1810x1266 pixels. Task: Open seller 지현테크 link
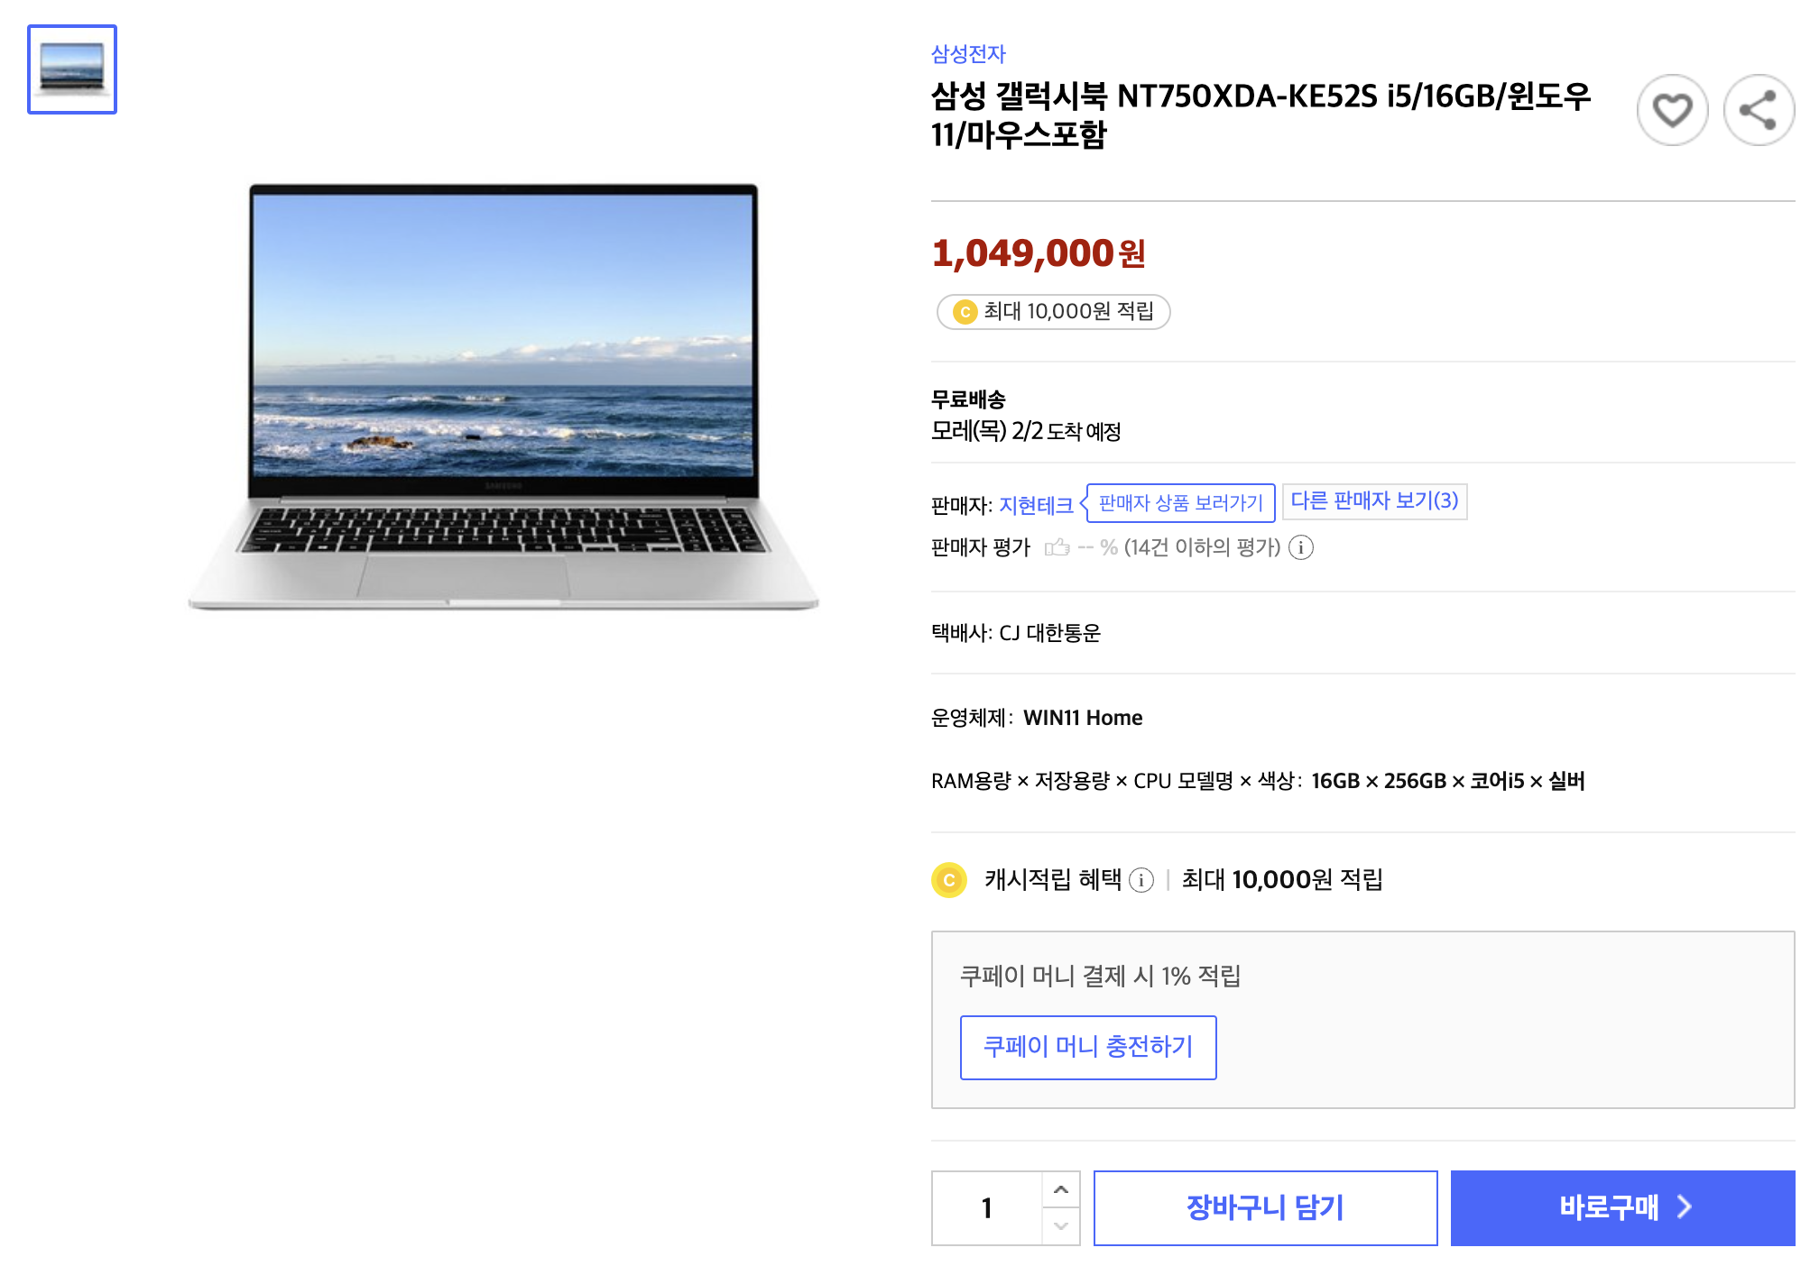1036,506
